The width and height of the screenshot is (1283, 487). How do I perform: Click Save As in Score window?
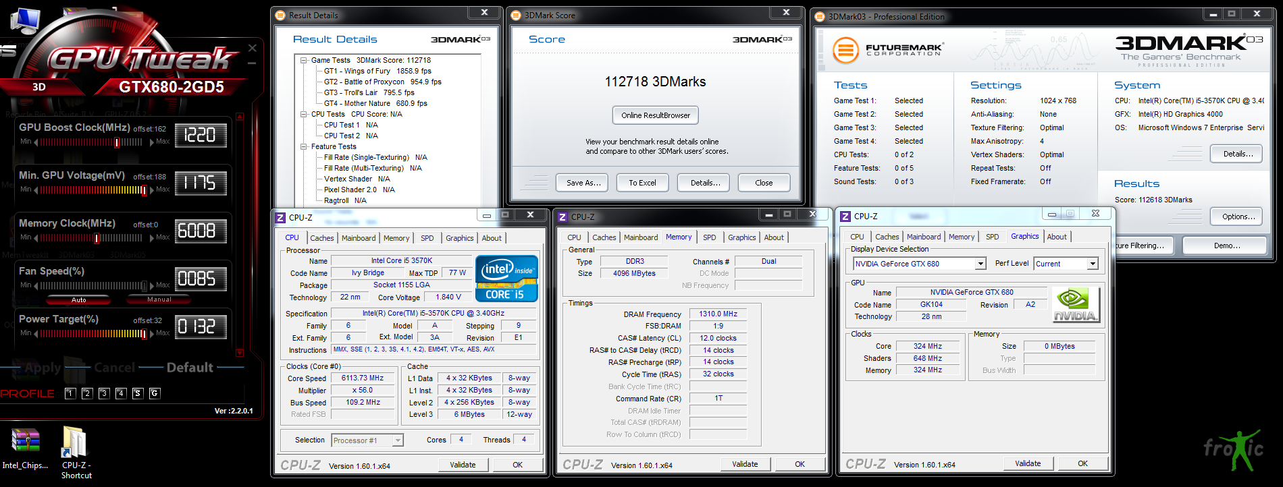click(x=583, y=183)
